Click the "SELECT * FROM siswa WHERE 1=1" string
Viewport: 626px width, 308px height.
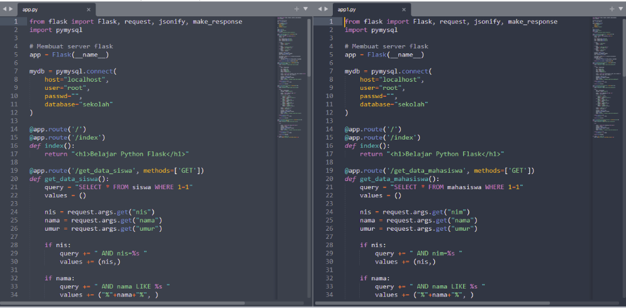(134, 187)
